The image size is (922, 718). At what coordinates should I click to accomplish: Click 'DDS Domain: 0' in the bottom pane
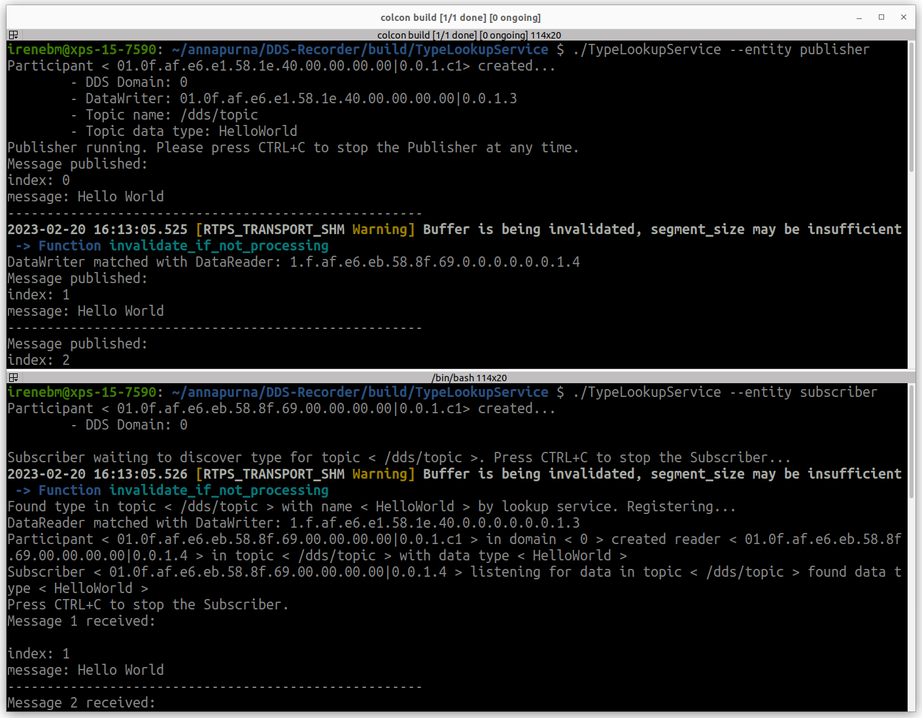click(x=137, y=425)
